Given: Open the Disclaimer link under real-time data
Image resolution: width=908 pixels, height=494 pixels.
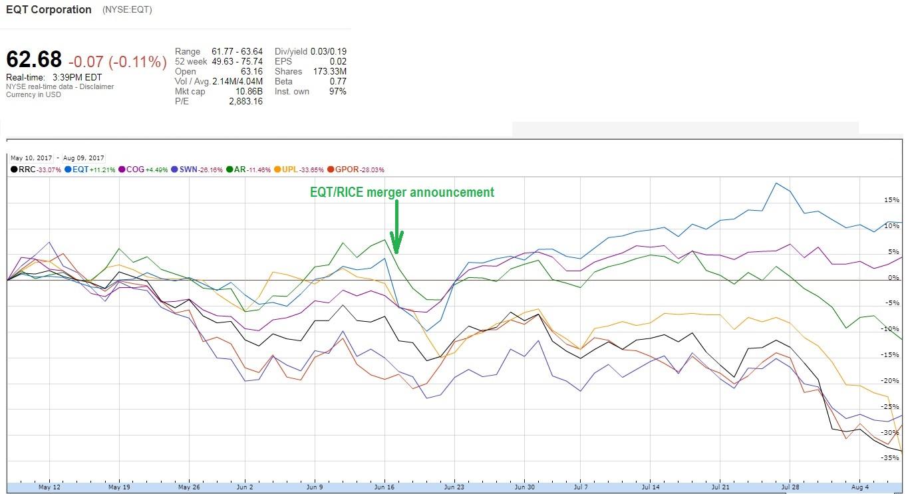Looking at the screenshot, I should click(98, 86).
